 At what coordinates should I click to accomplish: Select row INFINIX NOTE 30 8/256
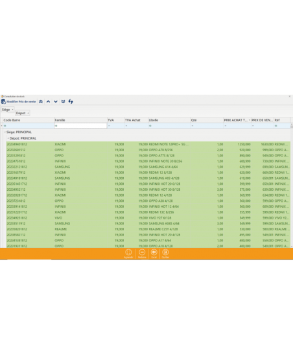[148, 161]
